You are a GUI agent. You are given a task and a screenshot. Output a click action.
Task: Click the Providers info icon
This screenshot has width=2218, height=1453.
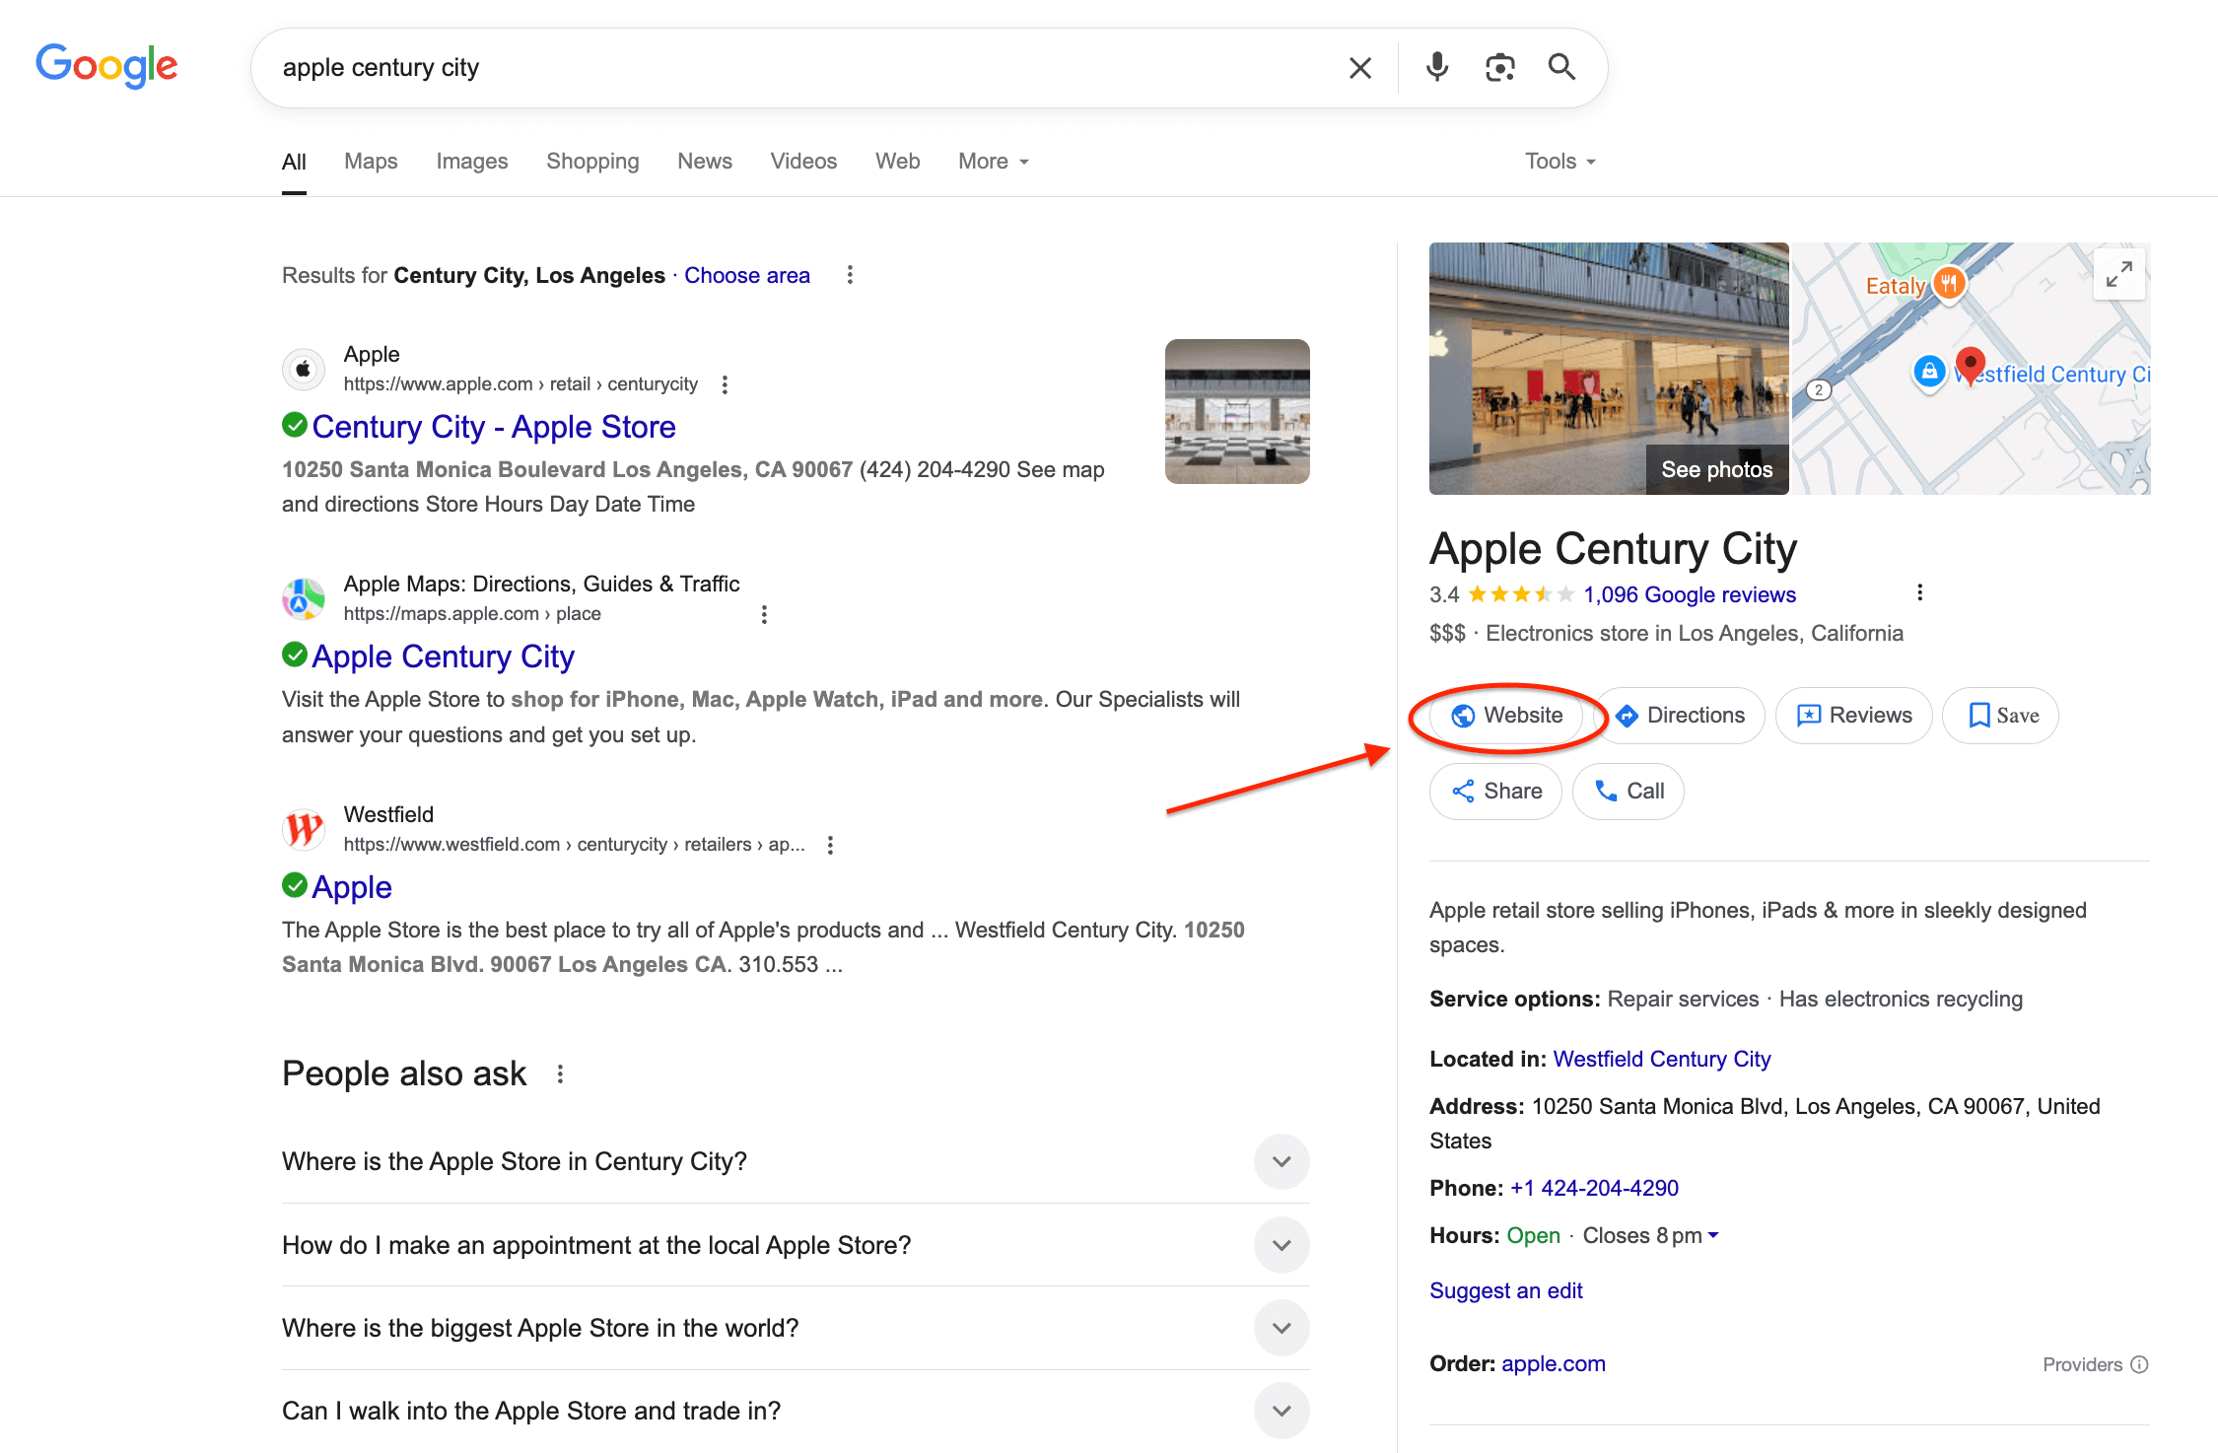(x=2139, y=1364)
